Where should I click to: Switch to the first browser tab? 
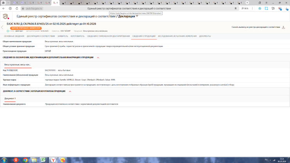pyautogui.click(x=15, y=3)
